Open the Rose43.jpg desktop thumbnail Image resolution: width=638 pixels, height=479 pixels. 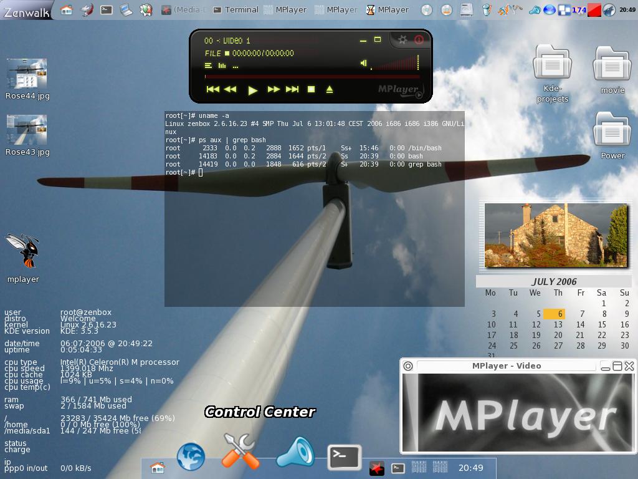coord(27,130)
